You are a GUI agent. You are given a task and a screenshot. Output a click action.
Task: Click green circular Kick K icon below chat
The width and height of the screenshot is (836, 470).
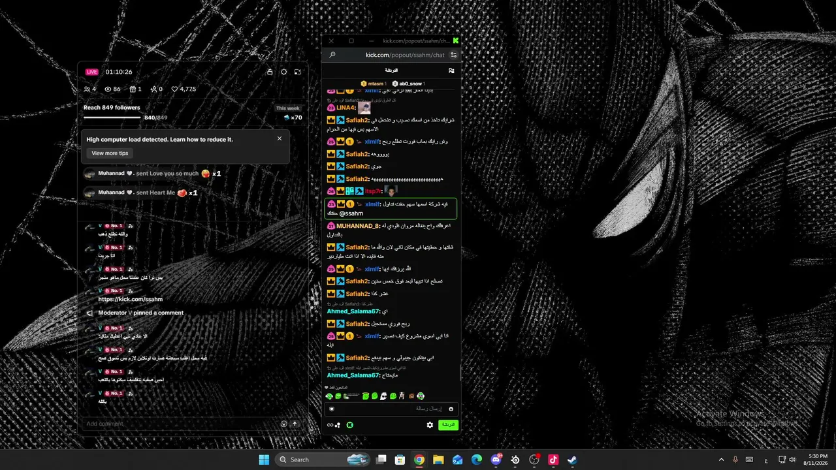pyautogui.click(x=350, y=425)
